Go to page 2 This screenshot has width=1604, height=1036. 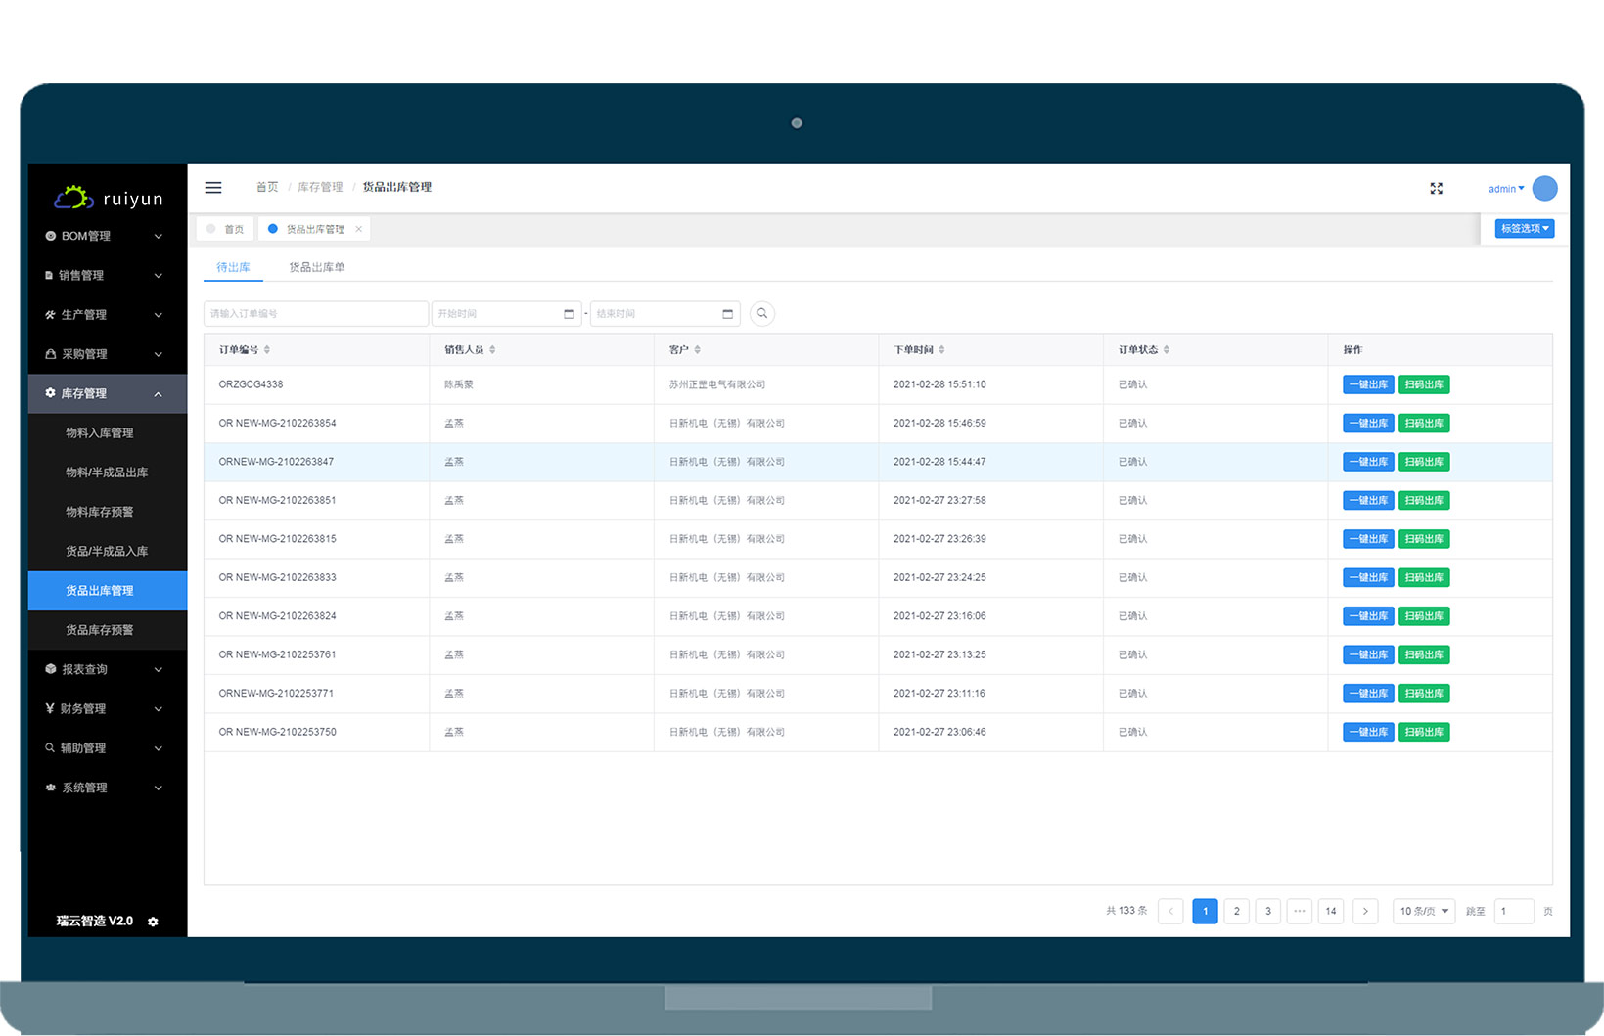click(x=1236, y=911)
